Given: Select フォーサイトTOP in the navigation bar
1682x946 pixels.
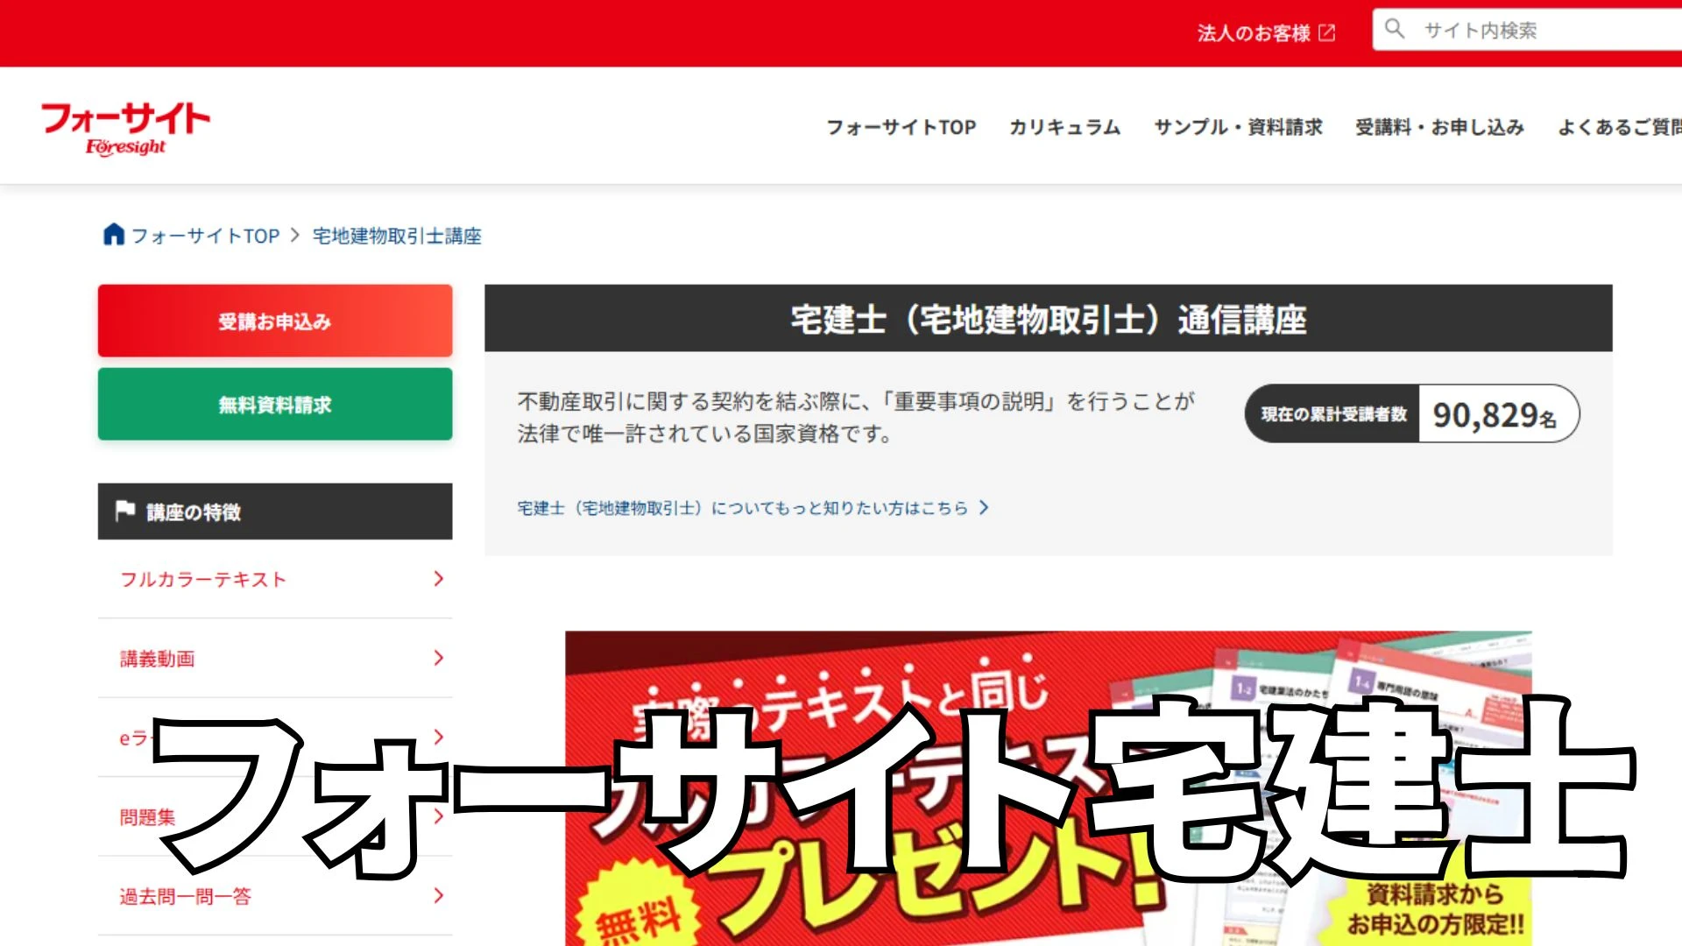Looking at the screenshot, I should pyautogui.click(x=902, y=127).
